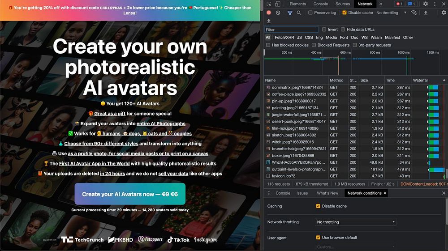Viewport: 448px width, 251px height.
Task: Focus the network Filter text field
Action: [291, 30]
